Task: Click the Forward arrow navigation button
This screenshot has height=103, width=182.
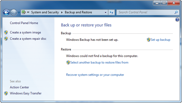Action: (x=13, y=12)
